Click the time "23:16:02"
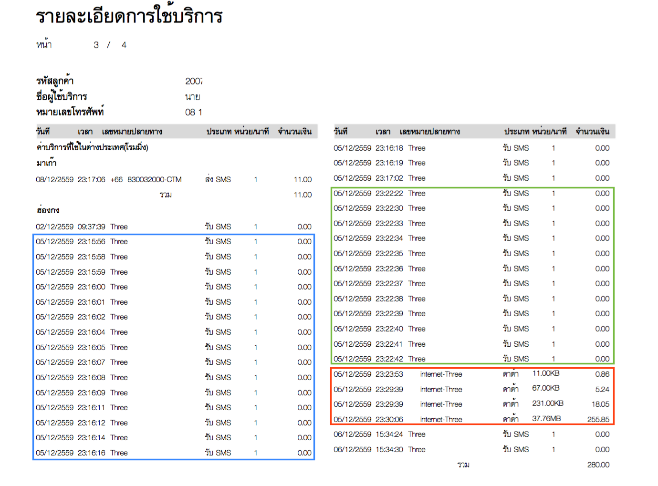Screen dimensions: 658x486 point(92,317)
